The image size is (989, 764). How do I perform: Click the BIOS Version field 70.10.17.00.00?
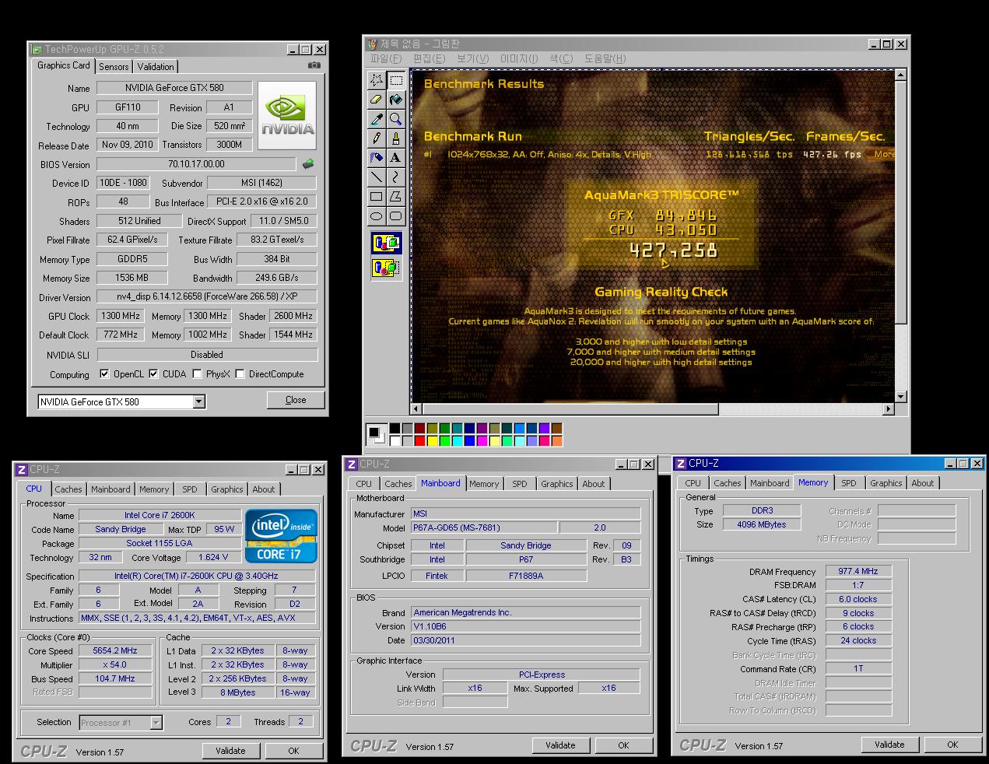tap(196, 164)
